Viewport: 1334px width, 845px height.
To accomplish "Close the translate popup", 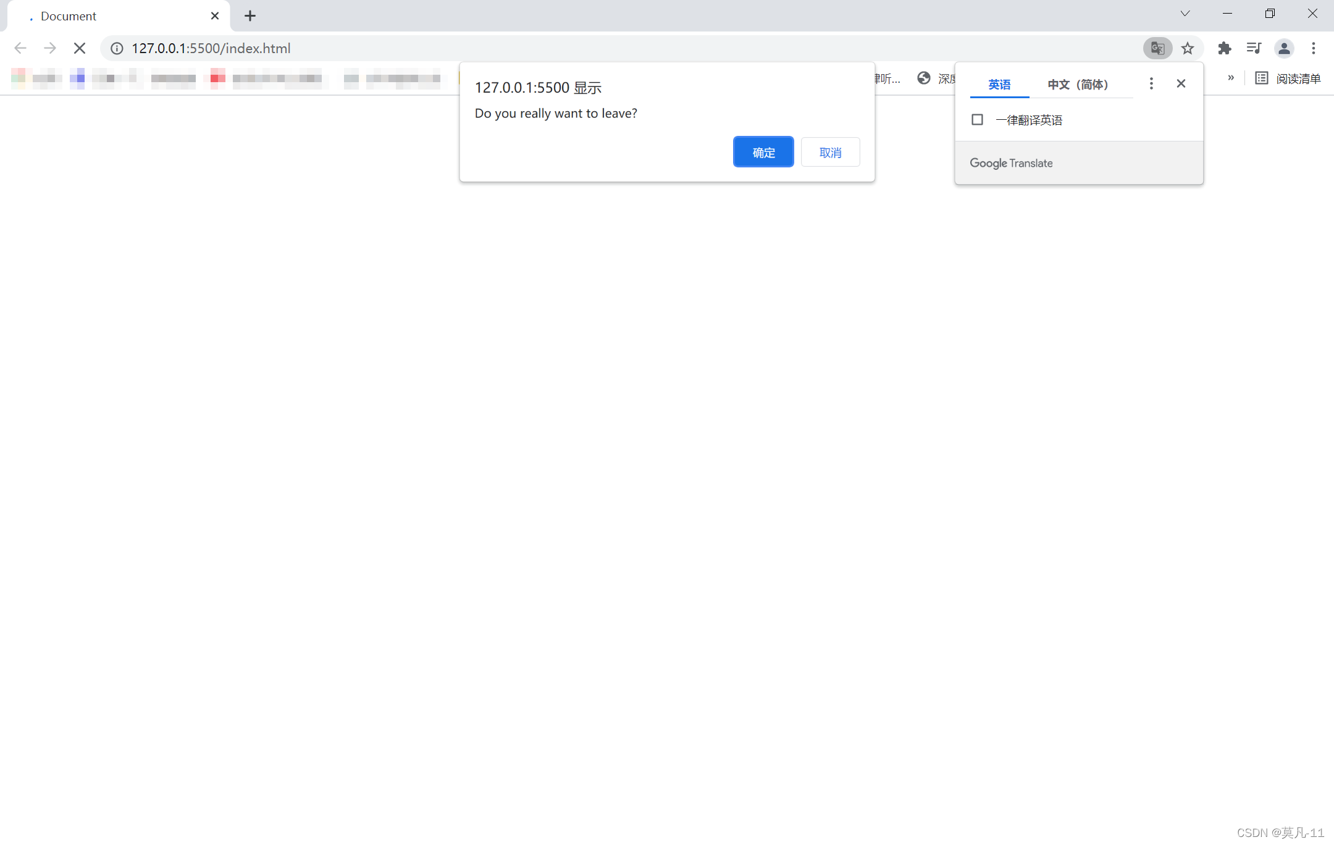I will 1181,83.
